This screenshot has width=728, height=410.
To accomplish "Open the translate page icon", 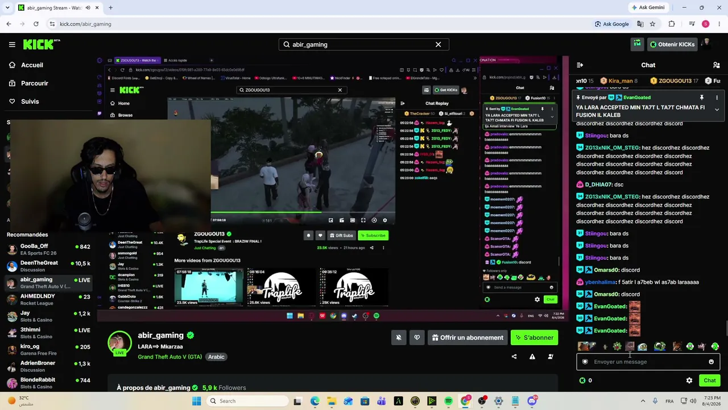I will click(640, 24).
